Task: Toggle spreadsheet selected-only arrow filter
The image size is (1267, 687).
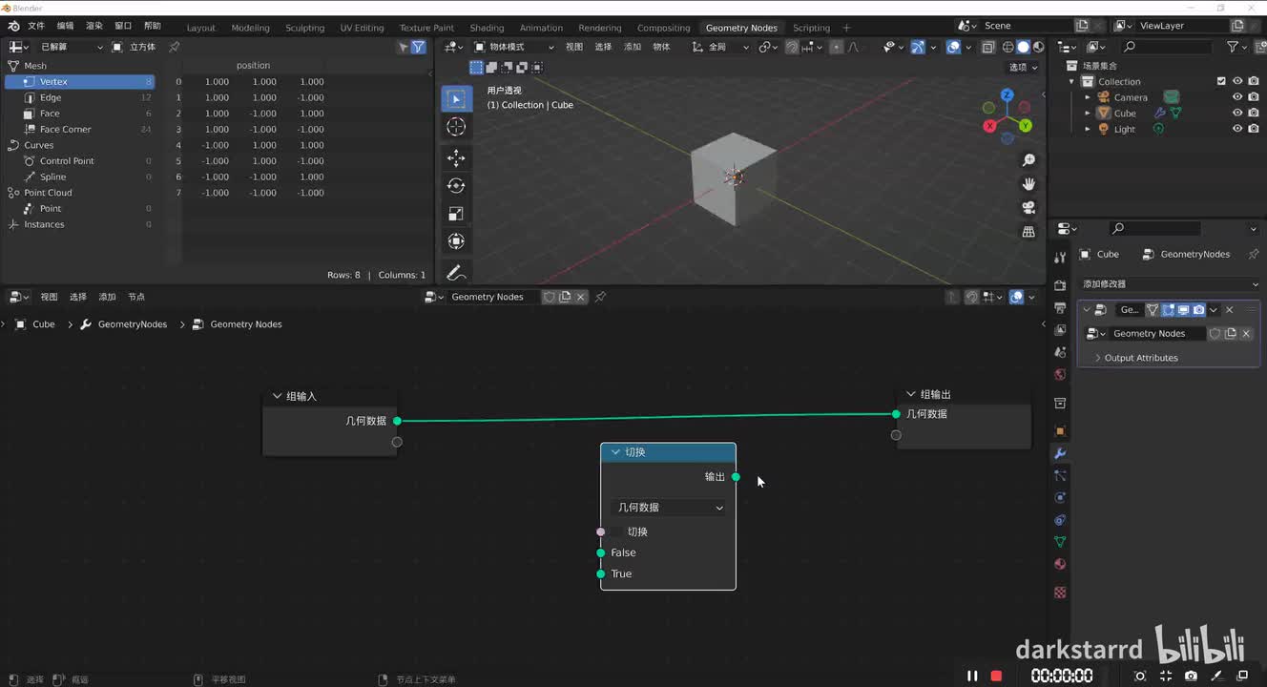Action: (x=404, y=47)
